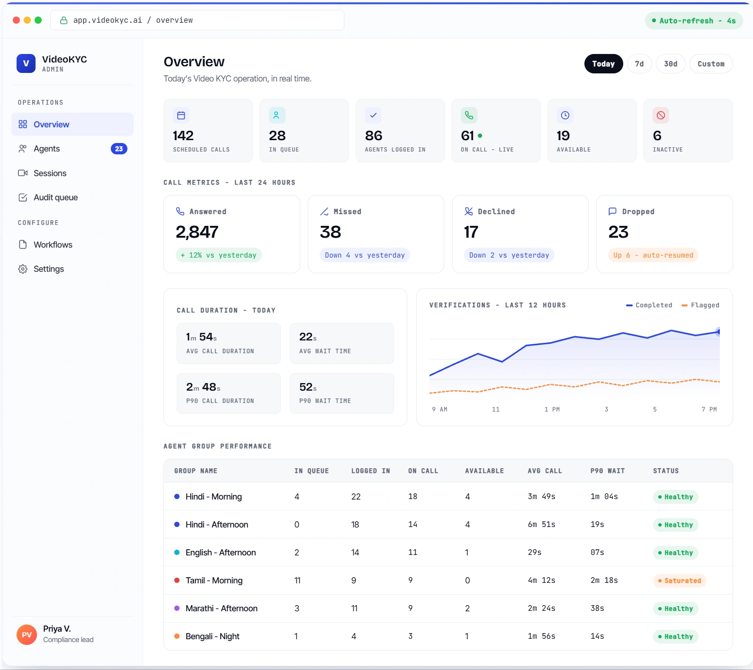Screen dimensions: 753x670
Task: Click the padlock icon in address bar
Action: (x=63, y=20)
